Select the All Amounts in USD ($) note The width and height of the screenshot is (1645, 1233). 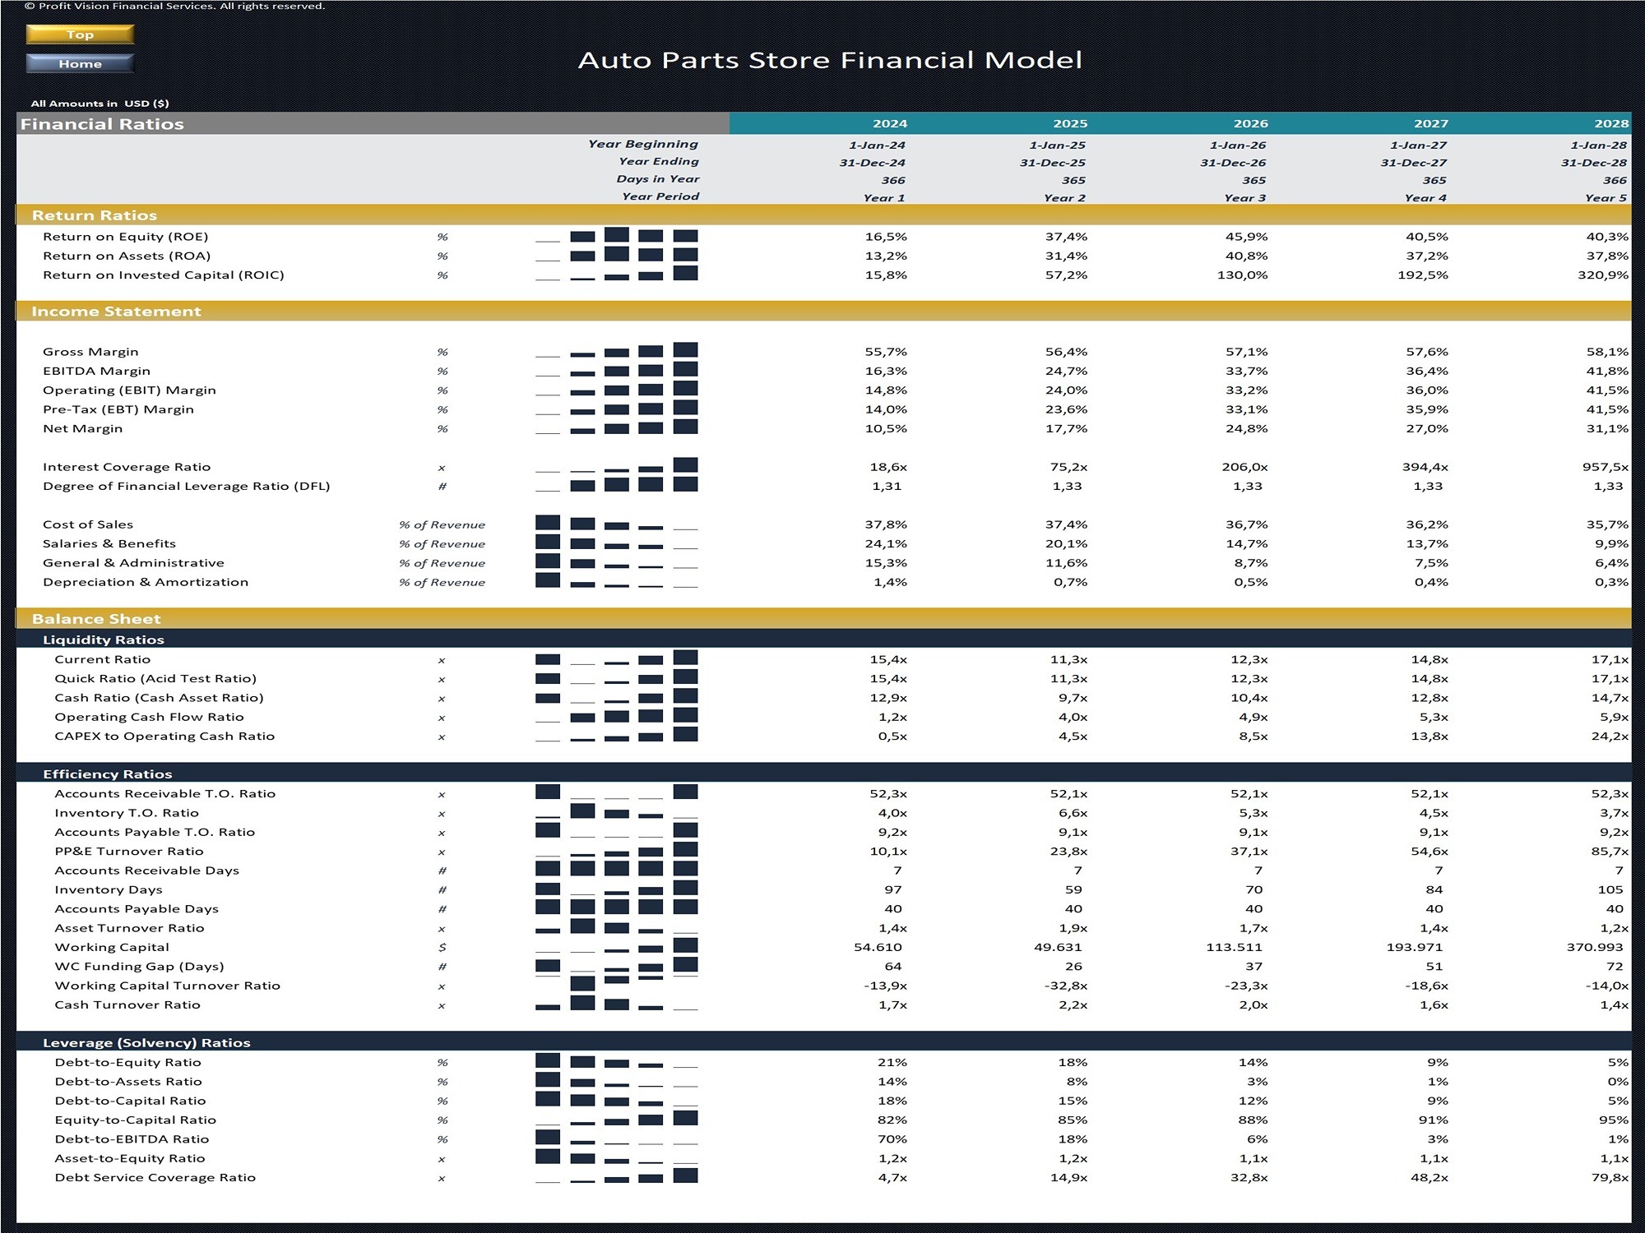pyautogui.click(x=100, y=103)
